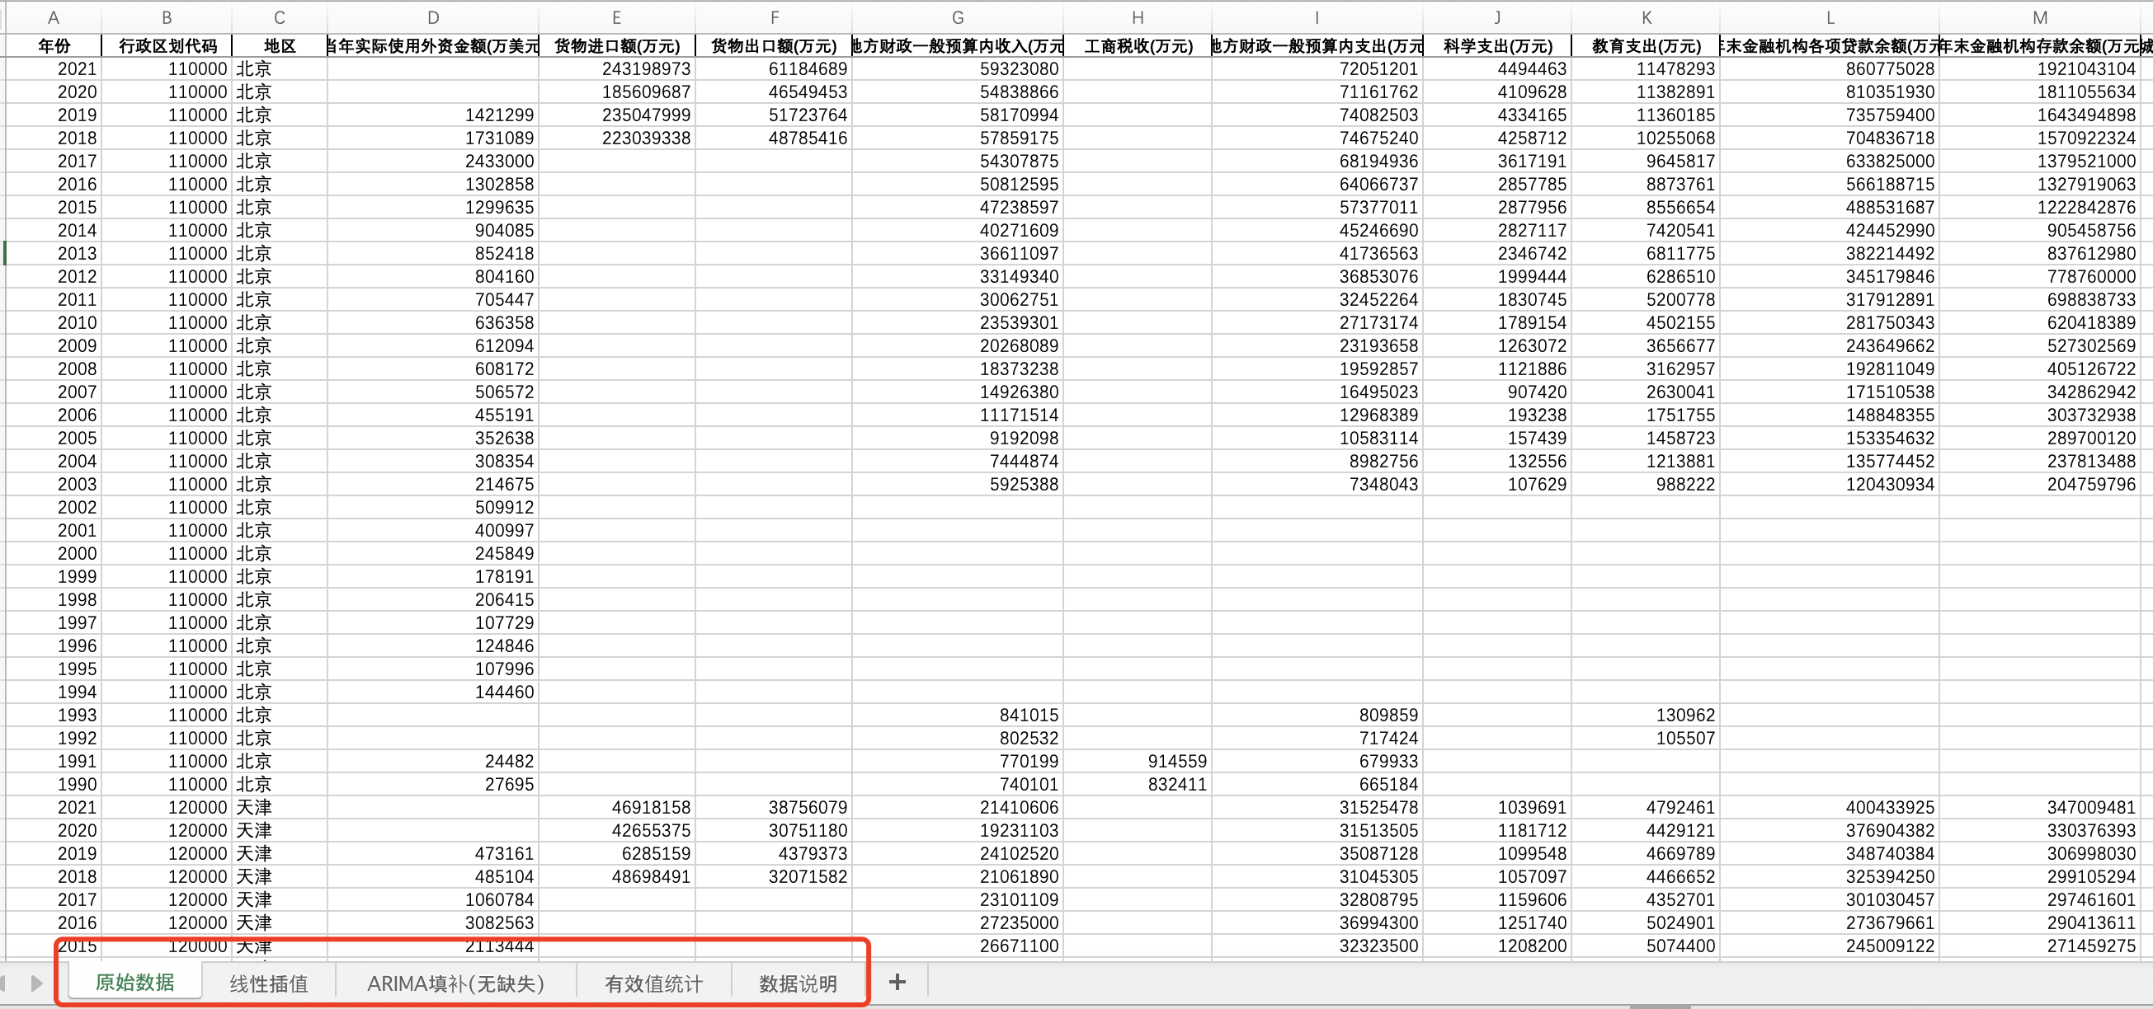Screen dimensions: 2153x1009
Task: Select column D header
Action: tap(433, 17)
